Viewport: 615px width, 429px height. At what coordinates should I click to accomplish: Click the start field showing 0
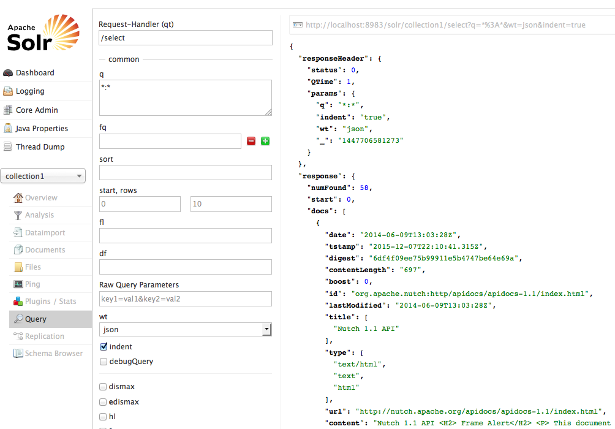click(140, 204)
